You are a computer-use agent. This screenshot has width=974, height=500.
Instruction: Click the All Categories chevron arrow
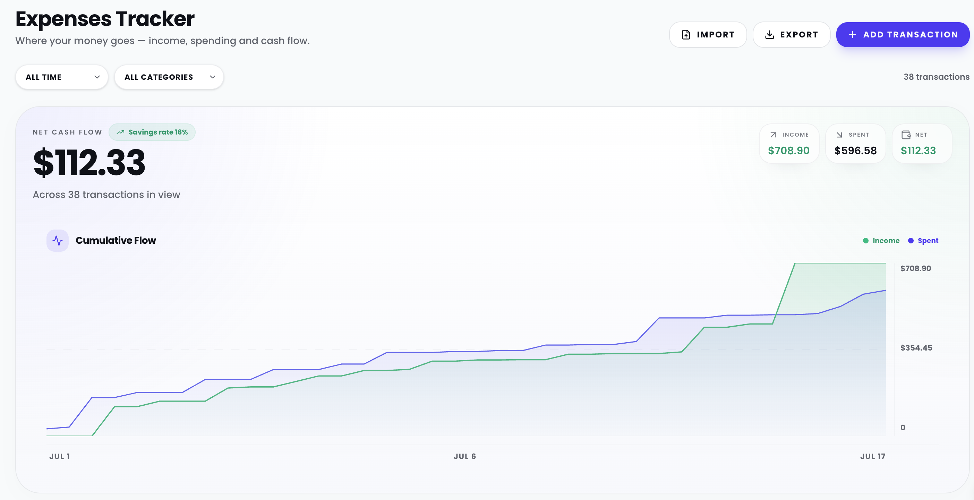pyautogui.click(x=213, y=77)
